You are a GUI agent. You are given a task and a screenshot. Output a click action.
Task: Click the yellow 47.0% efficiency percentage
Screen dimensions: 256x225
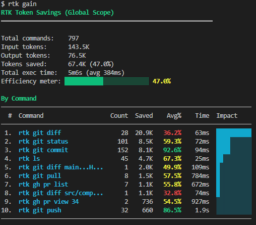(x=162, y=81)
